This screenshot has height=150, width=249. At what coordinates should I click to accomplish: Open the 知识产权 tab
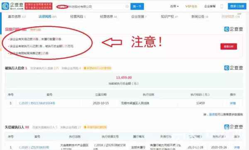click(169, 17)
